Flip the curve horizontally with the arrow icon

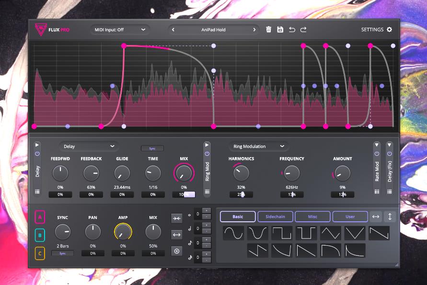pos(376,217)
